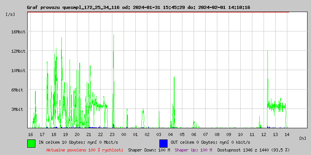Click the '12' hour label on x-axis

tap(264, 134)
